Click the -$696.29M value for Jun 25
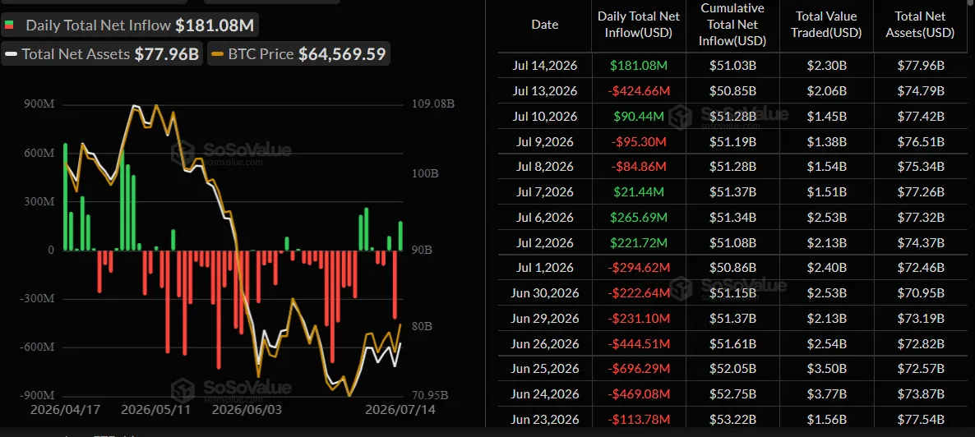The width and height of the screenshot is (975, 437). point(639,370)
